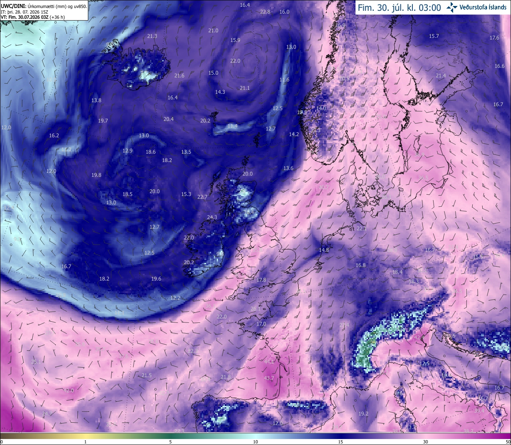Click the 30 mark on the color legend
The height and width of the screenshot is (445, 511).
[426, 442]
